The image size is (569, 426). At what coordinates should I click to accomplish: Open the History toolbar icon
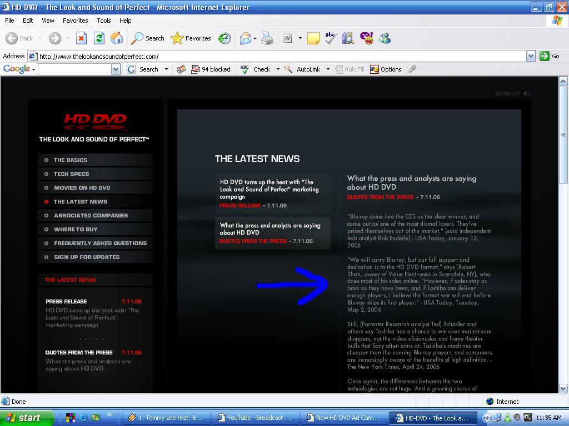point(224,38)
